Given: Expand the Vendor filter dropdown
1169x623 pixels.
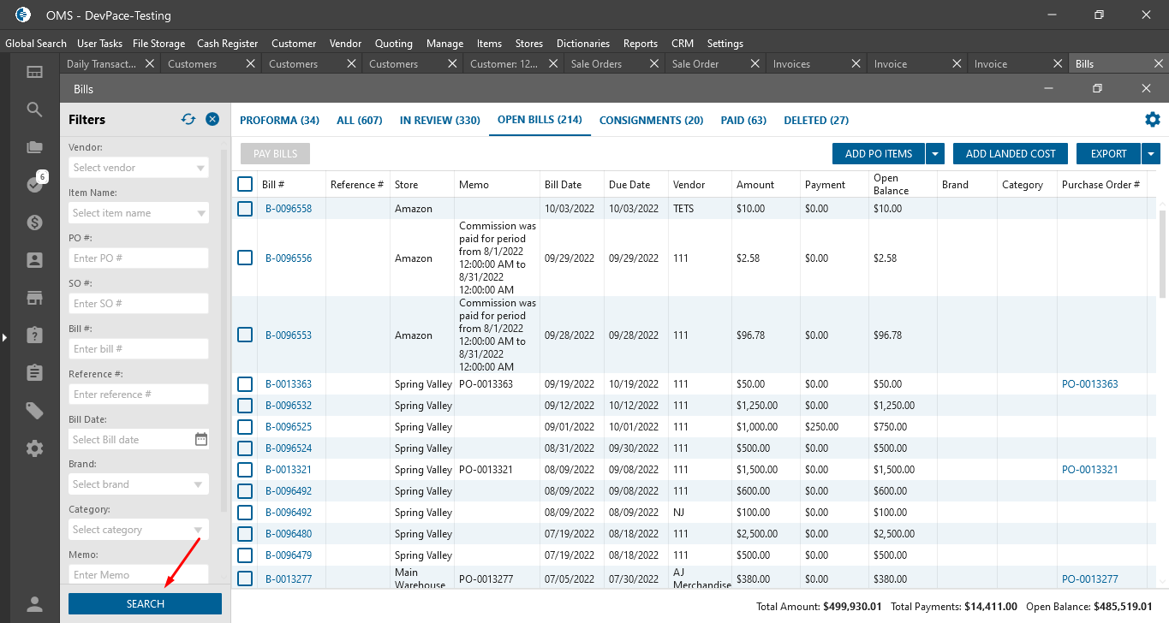Looking at the screenshot, I should [x=200, y=168].
